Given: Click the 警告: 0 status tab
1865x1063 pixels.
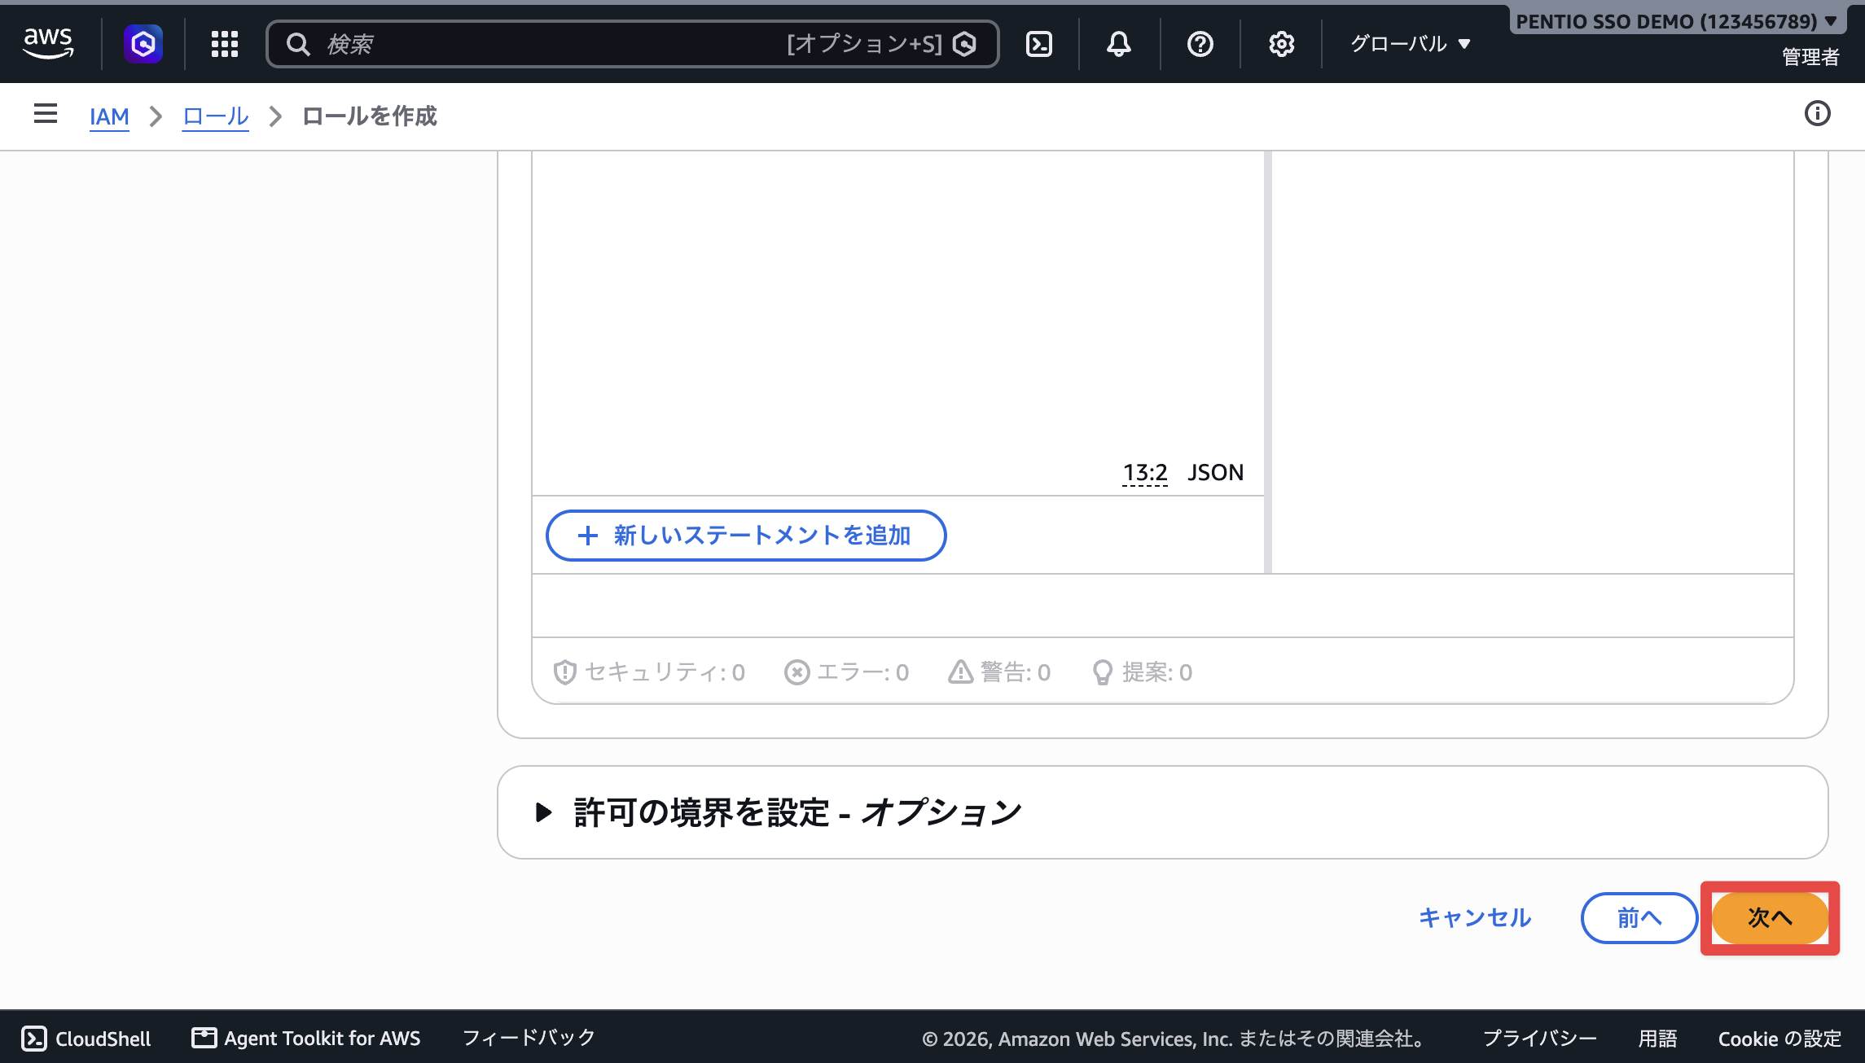Looking at the screenshot, I should pyautogui.click(x=999, y=672).
